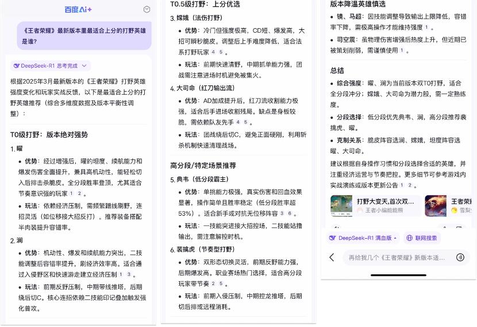
Task: Tap the user question bubble about 打野英雄
Action: pyautogui.click(x=84, y=36)
